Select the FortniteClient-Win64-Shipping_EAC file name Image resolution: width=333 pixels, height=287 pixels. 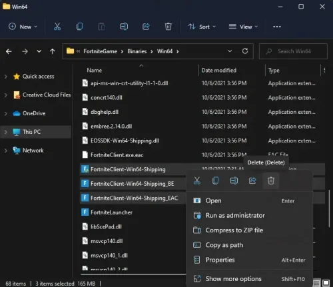pos(135,198)
